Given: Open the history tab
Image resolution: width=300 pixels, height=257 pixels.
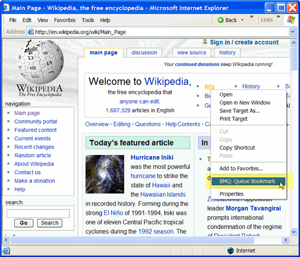Looking at the screenshot, I should 227,52.
